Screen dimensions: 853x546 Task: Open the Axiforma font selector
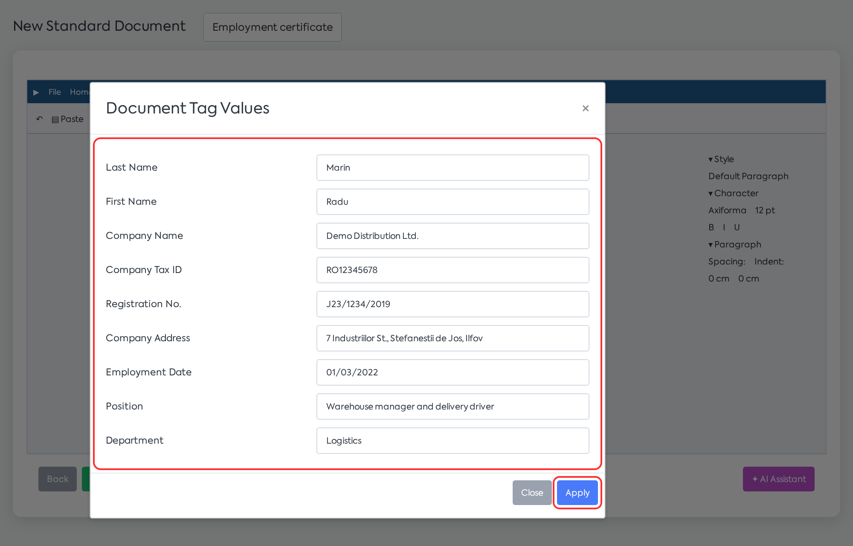tap(727, 210)
